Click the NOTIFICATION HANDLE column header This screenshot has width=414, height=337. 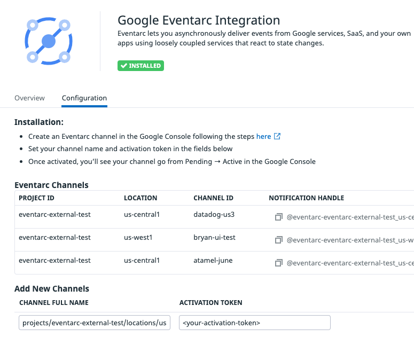coord(306,198)
